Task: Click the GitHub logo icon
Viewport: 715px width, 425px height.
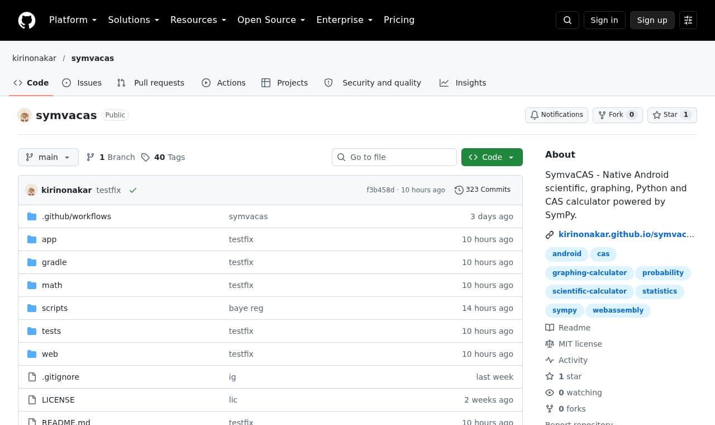Action: (27, 20)
